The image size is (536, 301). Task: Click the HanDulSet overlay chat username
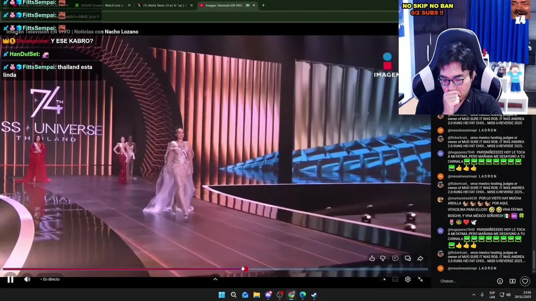(x=25, y=54)
